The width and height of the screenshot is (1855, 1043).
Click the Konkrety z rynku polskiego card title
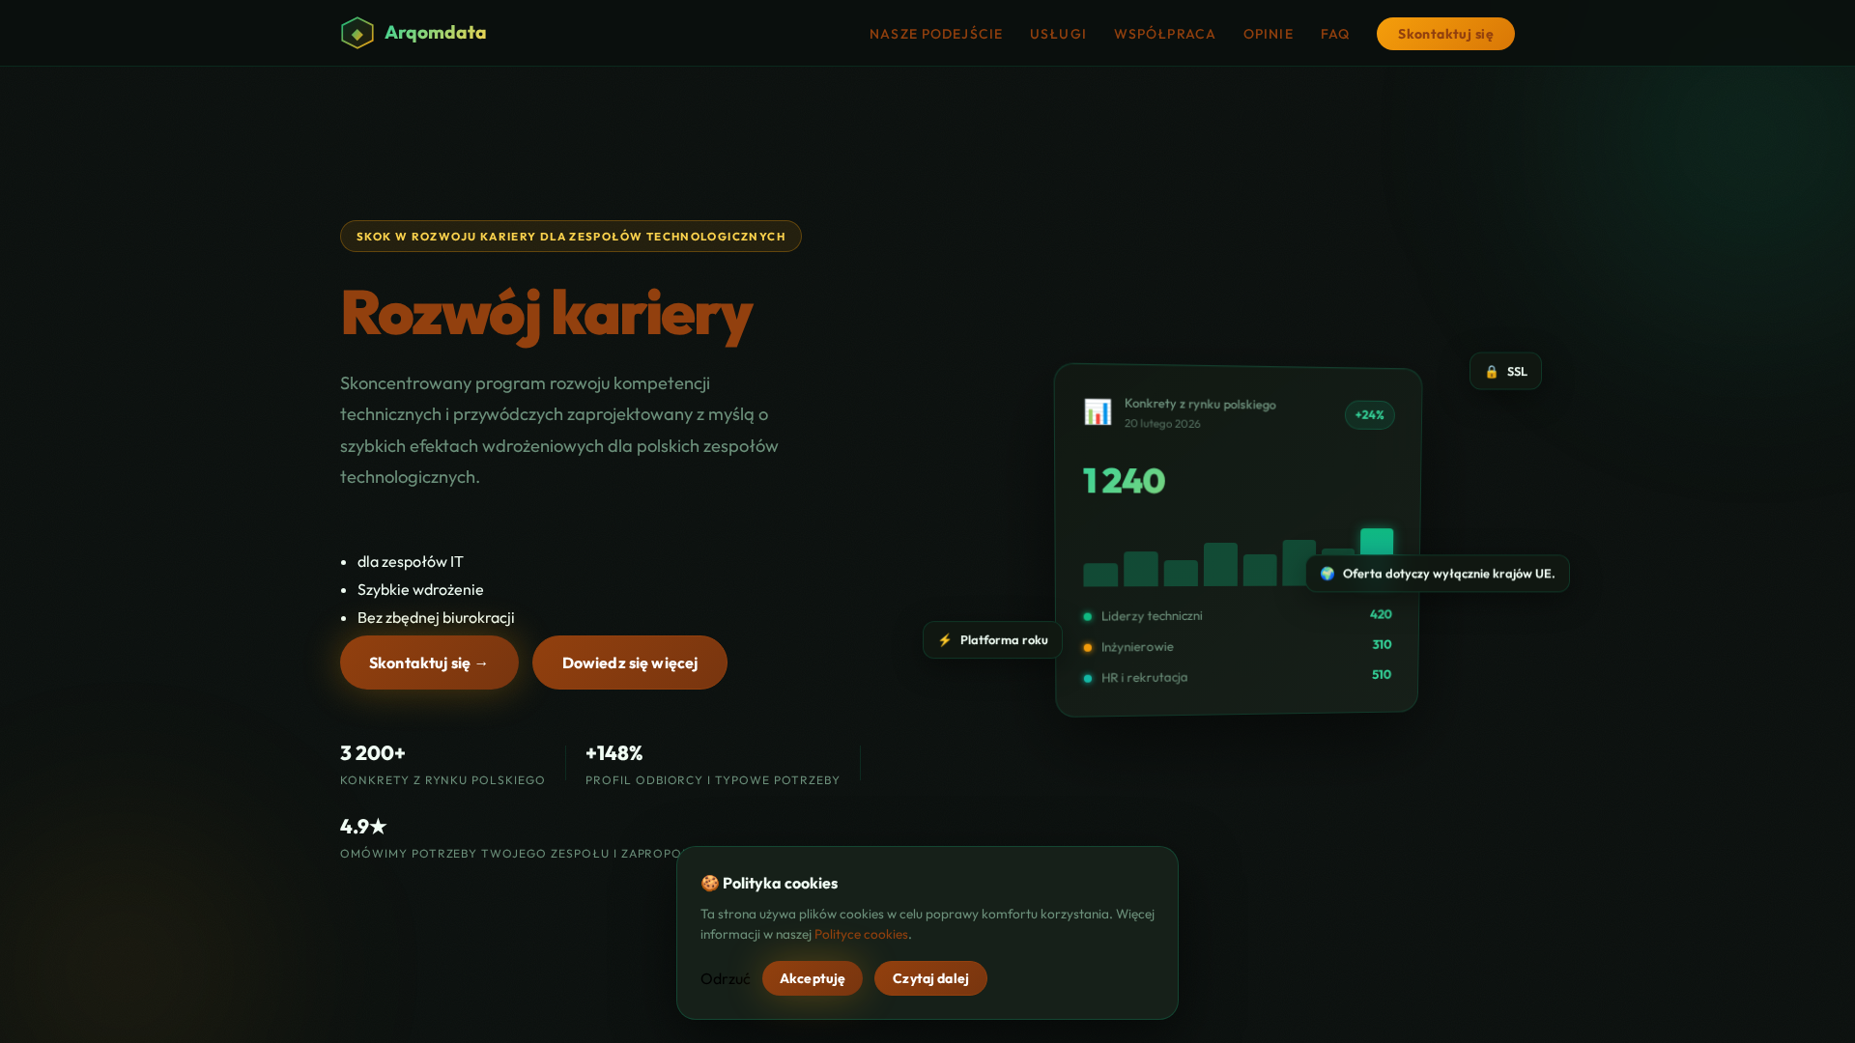(x=1200, y=404)
